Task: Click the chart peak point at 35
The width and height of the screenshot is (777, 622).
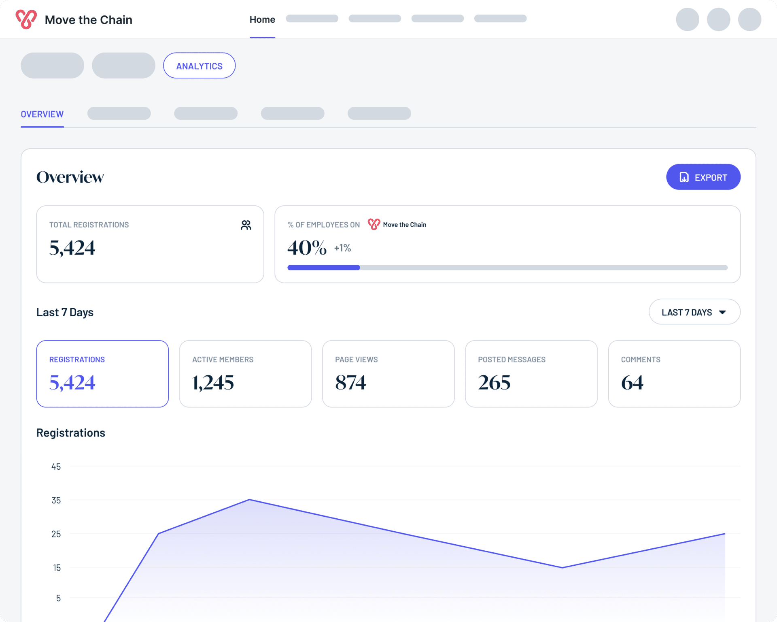Action: [249, 500]
